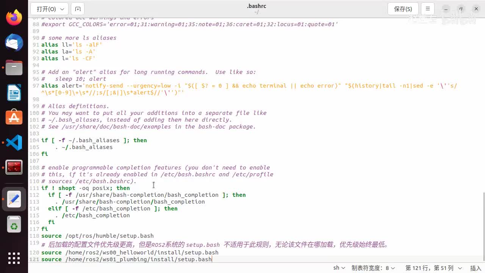This screenshot has height=273, width=485.
Task: Click the alias alert='notify-send' line
Action: tap(249, 89)
